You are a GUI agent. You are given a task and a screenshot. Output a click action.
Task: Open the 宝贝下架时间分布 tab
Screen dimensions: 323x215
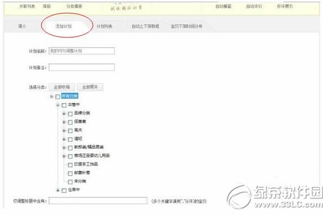tap(187, 26)
